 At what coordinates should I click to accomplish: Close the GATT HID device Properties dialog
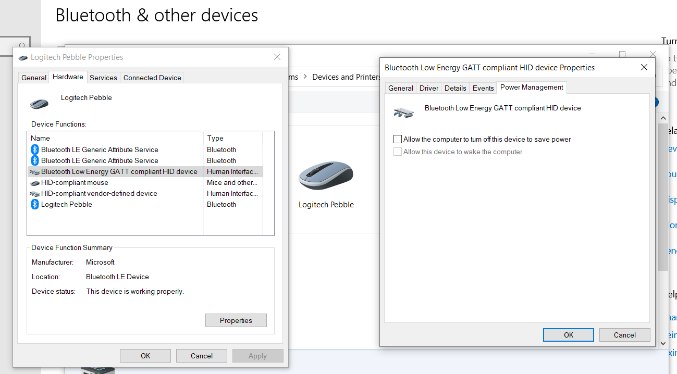point(644,68)
